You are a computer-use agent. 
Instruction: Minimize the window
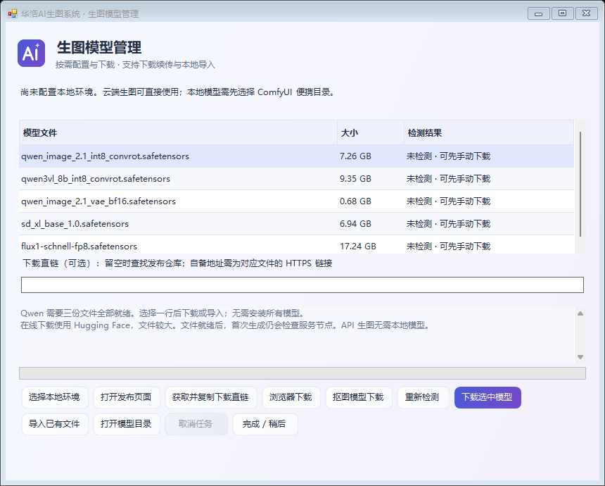click(539, 13)
